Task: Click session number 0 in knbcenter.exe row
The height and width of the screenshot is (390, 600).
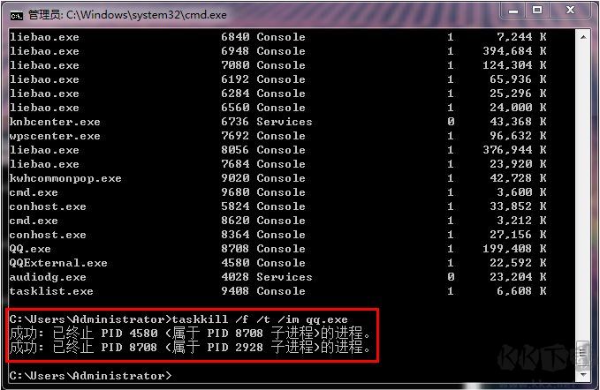Action: pyautogui.click(x=451, y=122)
